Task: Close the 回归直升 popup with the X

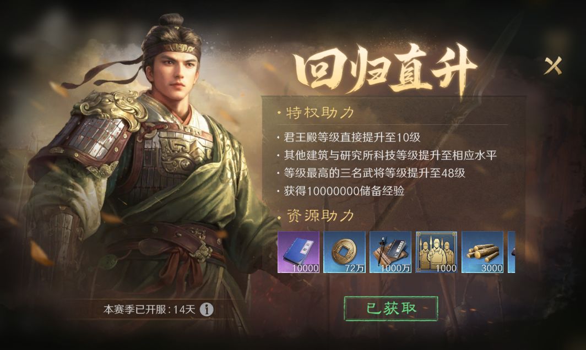Action: pyautogui.click(x=553, y=65)
